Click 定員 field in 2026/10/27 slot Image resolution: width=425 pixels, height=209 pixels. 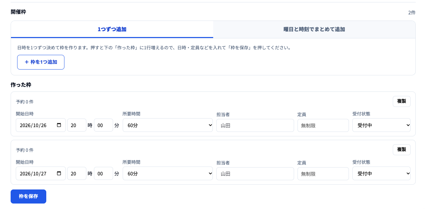323,174
